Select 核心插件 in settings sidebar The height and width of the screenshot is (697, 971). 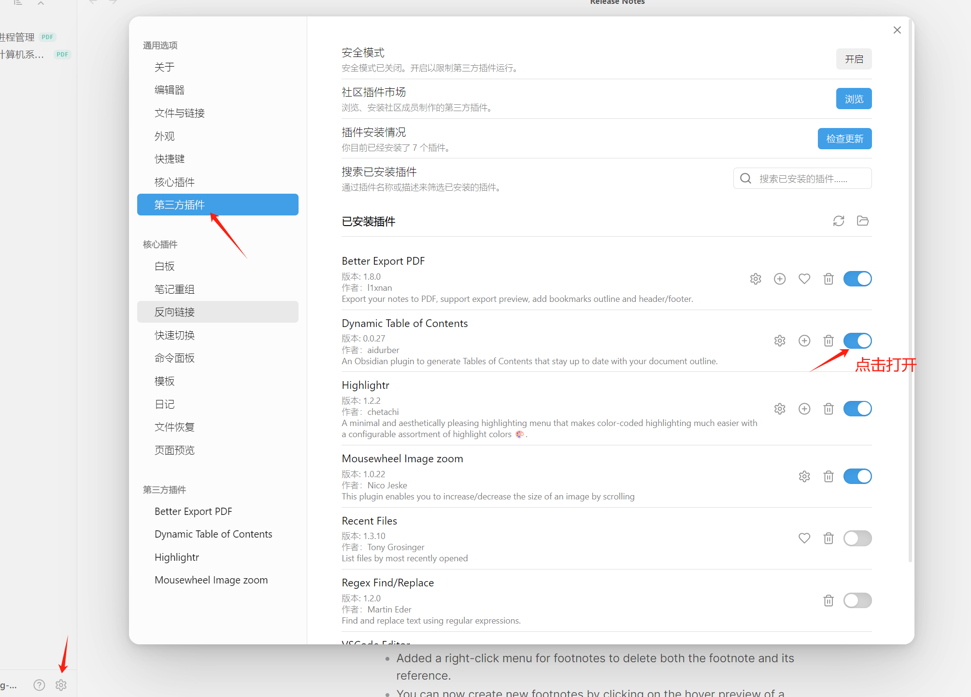tap(174, 182)
